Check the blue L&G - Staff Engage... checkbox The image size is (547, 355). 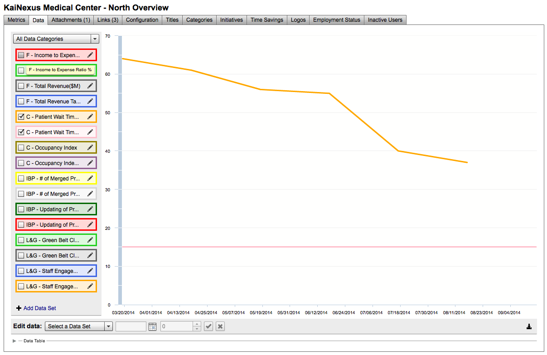[21, 271]
